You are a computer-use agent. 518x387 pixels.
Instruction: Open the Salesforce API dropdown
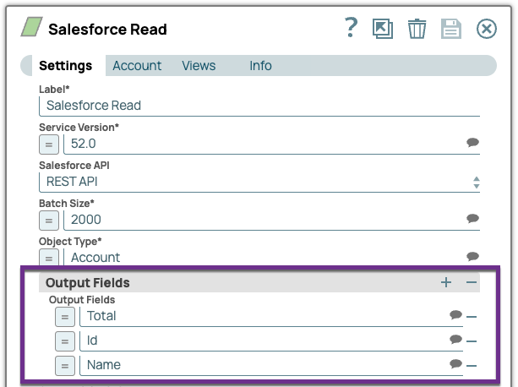click(259, 182)
